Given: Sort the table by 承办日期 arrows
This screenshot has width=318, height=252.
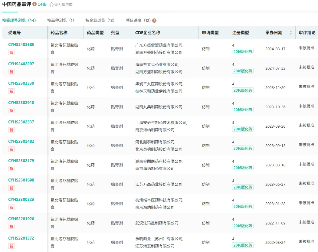Looking at the screenshot, I should 291,33.
